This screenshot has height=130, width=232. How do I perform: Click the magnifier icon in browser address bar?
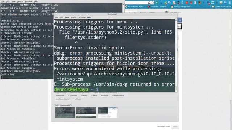[149, 3]
